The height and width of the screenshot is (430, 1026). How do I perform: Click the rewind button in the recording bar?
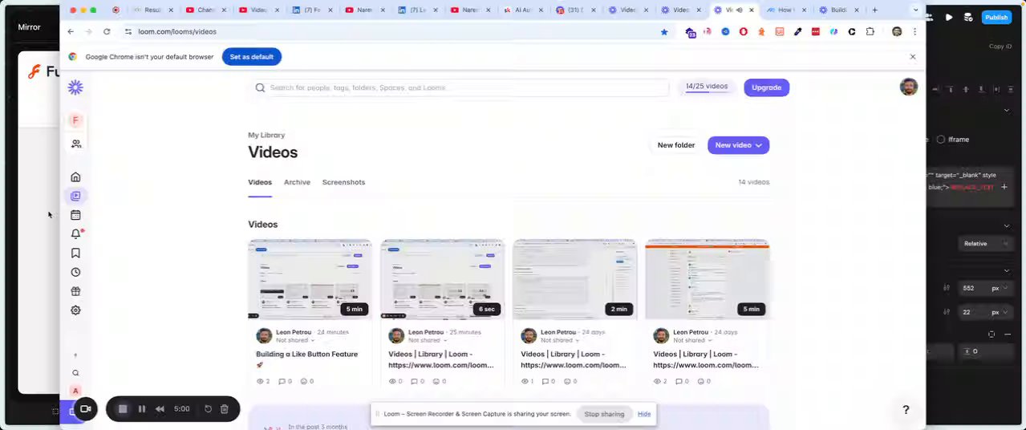(x=160, y=409)
